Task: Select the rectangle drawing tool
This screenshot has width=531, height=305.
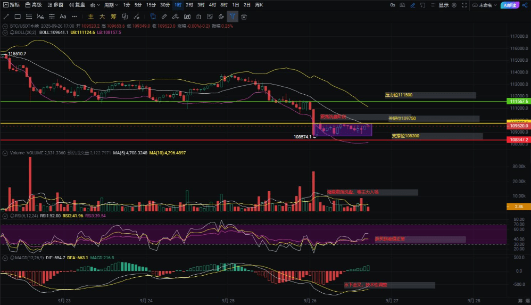Action: [x=18, y=17]
